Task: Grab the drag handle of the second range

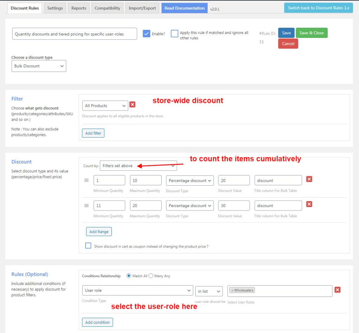Action: click(x=86, y=205)
